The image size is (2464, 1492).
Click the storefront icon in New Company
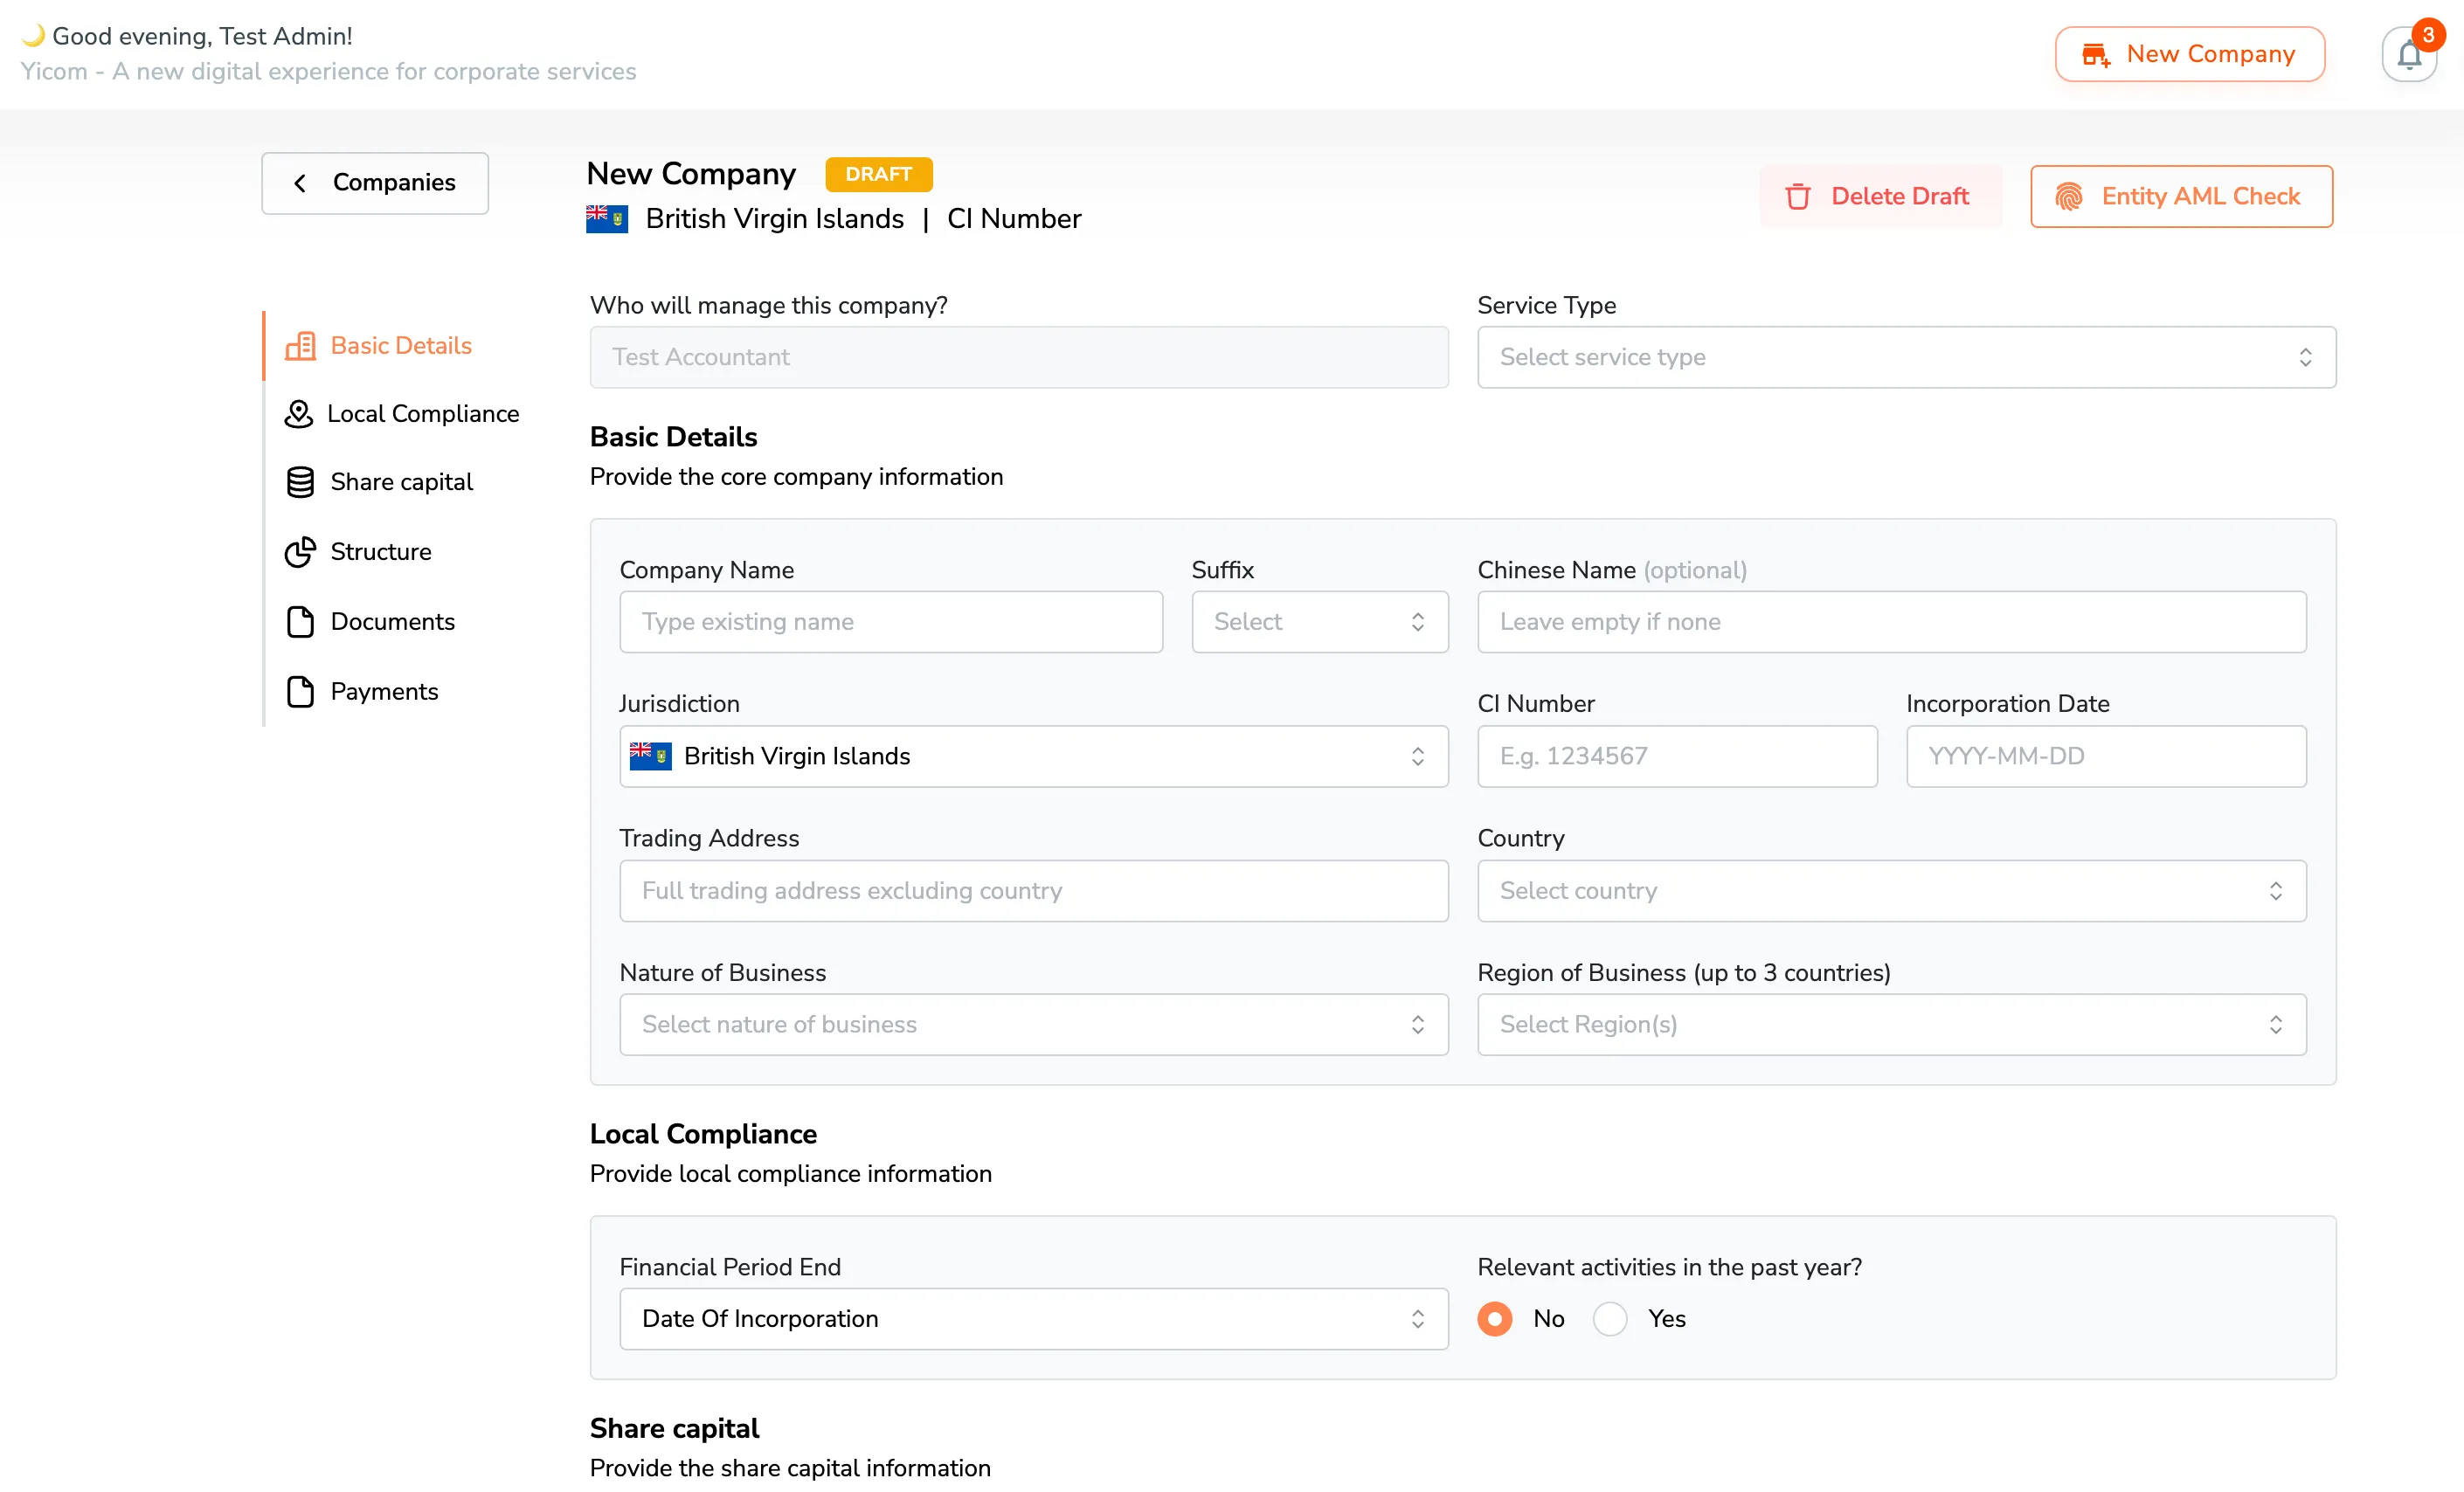pos(2095,55)
